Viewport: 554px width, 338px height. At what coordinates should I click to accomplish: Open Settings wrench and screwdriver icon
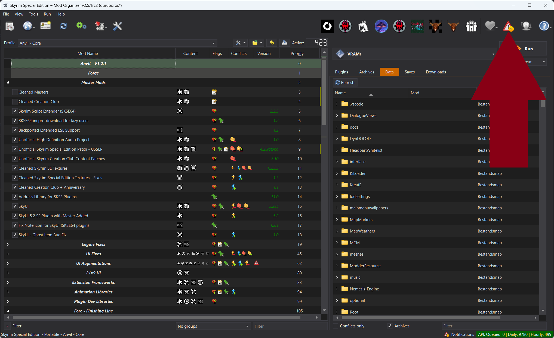pos(118,26)
